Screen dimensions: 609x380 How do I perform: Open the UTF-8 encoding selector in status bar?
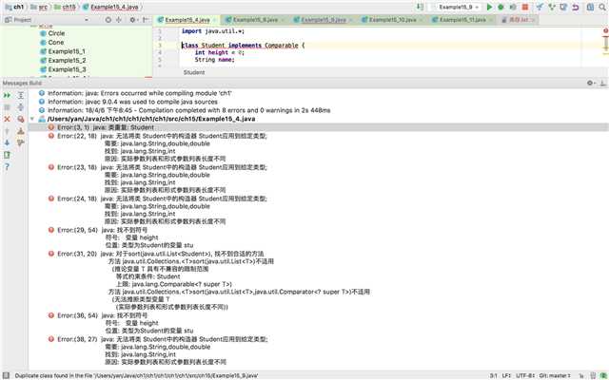[x=524, y=375]
